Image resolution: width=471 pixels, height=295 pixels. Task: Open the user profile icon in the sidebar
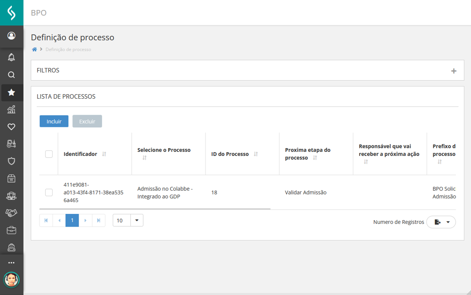pyautogui.click(x=11, y=36)
